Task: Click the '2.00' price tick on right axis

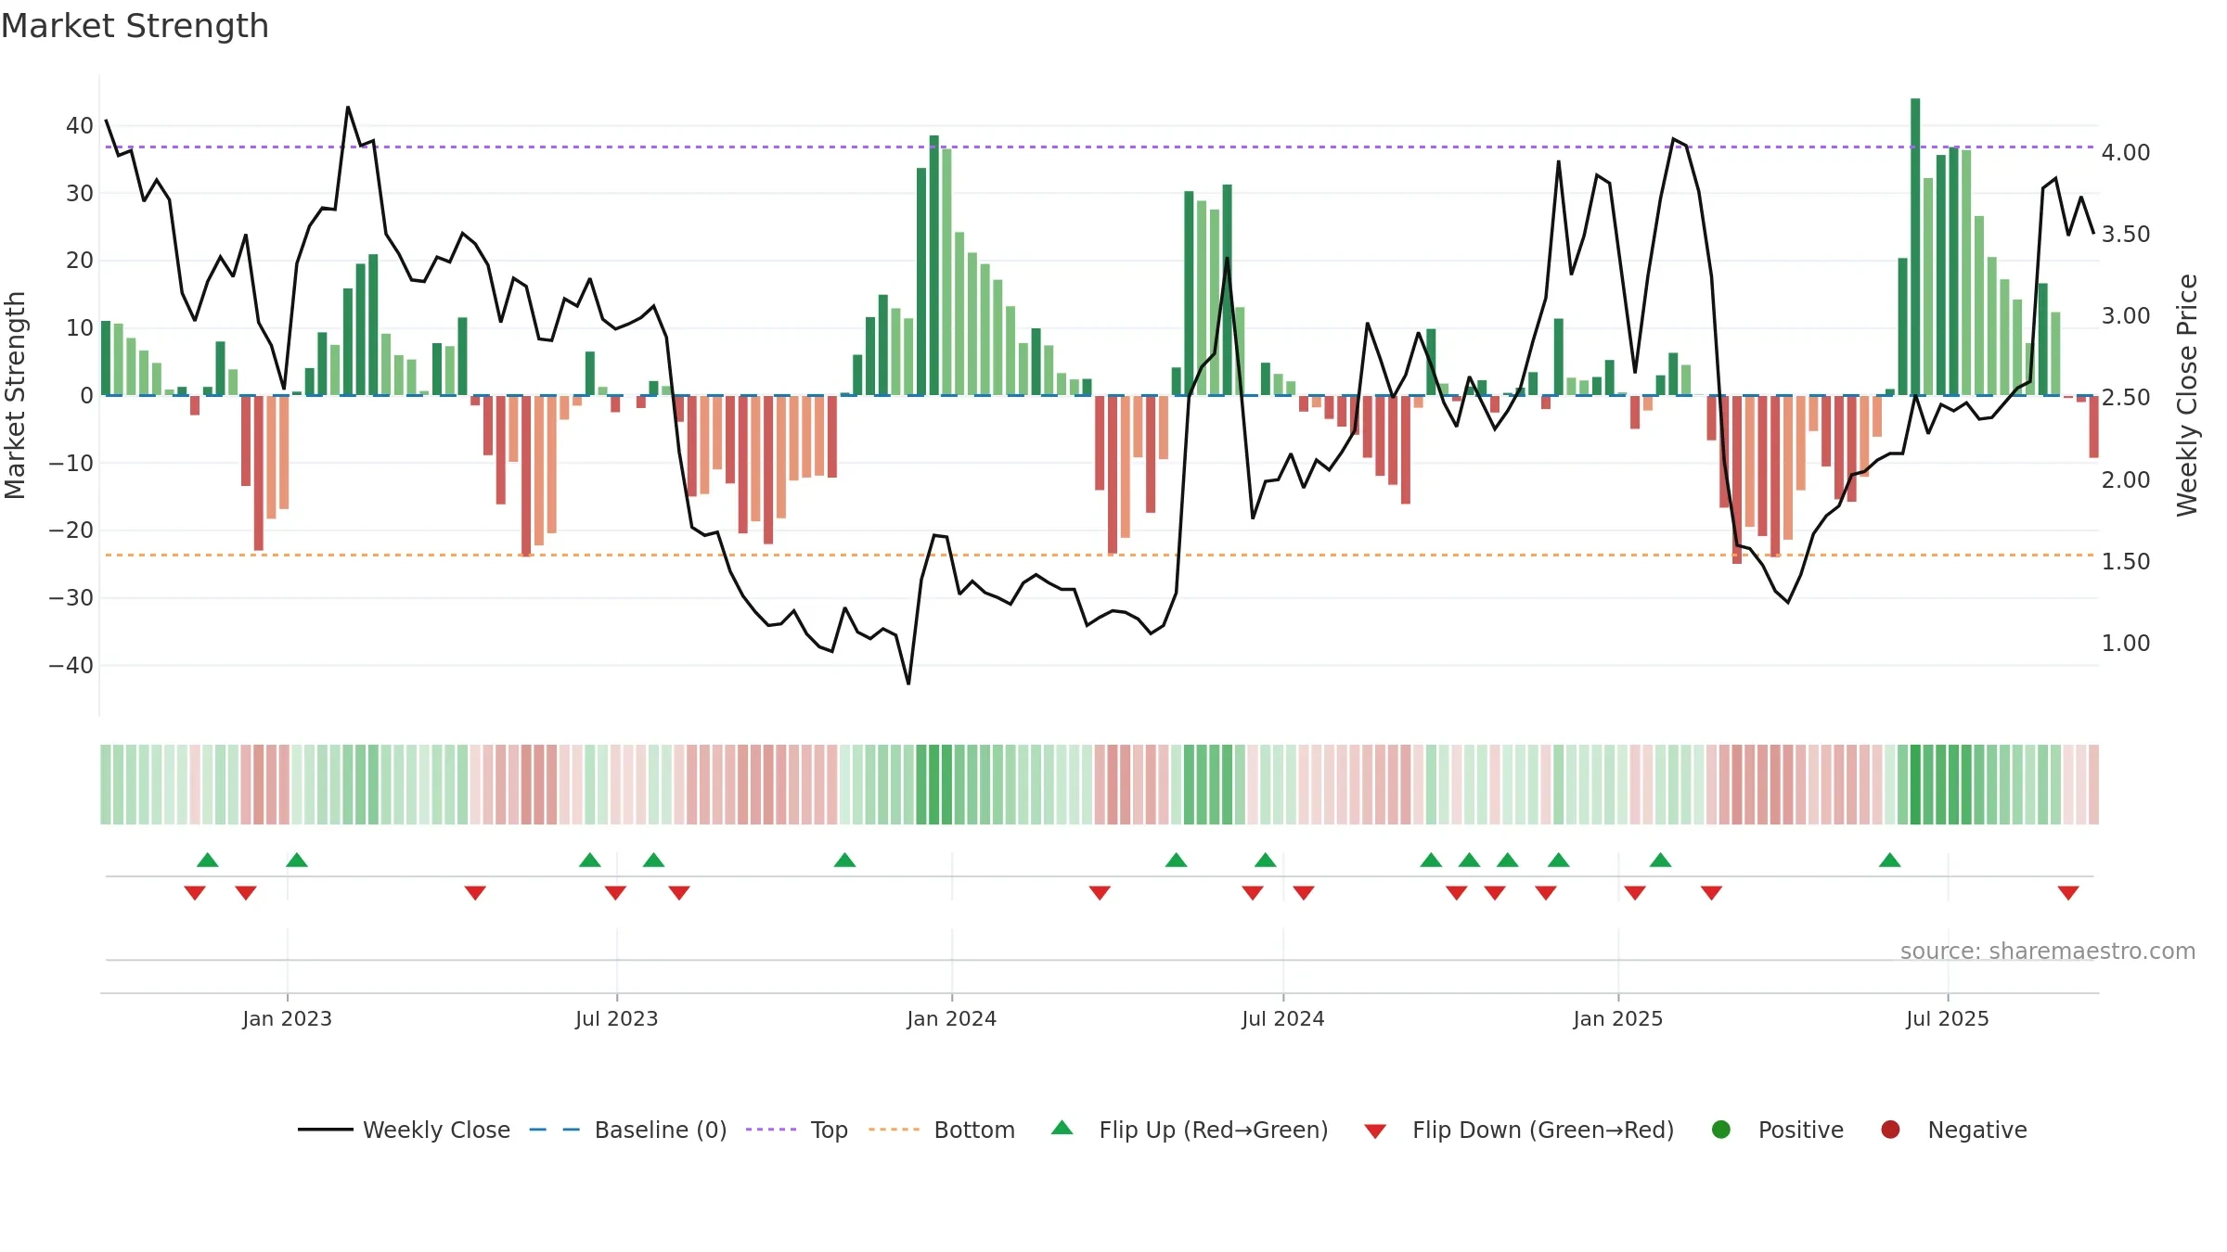Action: pos(2126,479)
